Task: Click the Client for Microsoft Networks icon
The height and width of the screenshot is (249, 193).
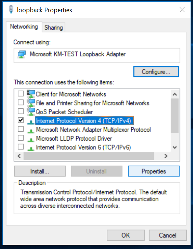Action: pos(31,94)
